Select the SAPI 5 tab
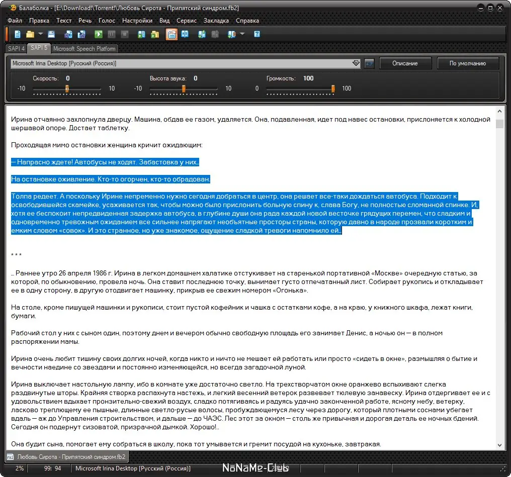This screenshot has height=477, width=511. (39, 48)
